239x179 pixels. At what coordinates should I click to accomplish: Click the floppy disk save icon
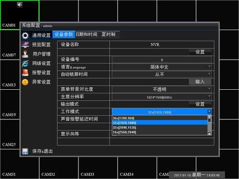(25, 151)
